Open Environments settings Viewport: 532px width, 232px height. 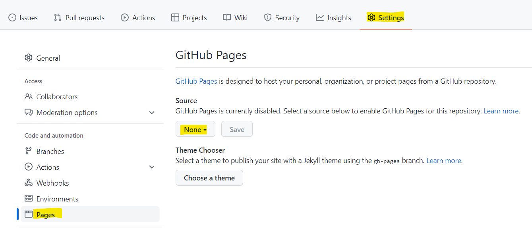(90, 199)
